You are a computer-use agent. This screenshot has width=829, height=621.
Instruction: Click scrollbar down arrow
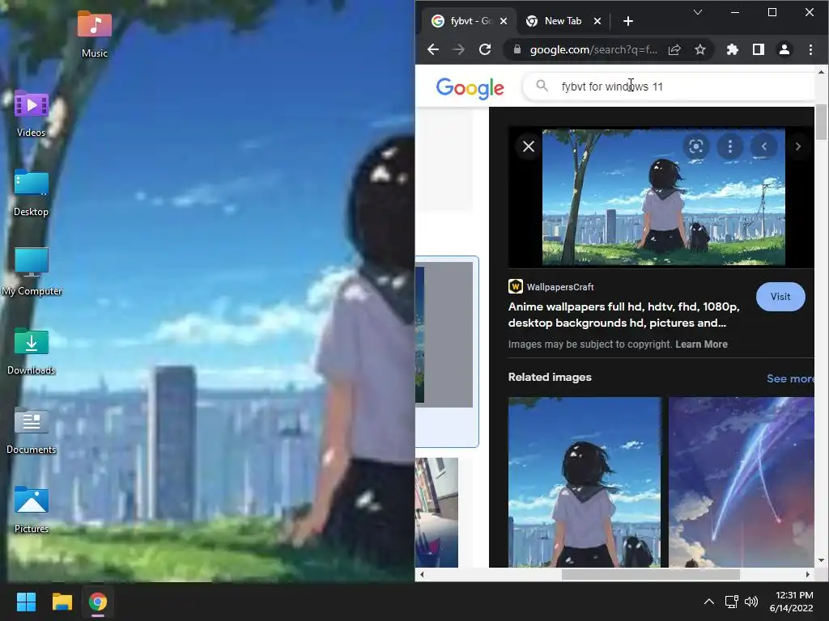click(x=821, y=560)
